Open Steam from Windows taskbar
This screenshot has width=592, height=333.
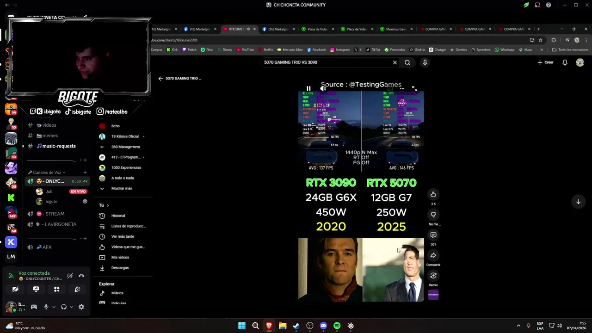[x=296, y=326]
